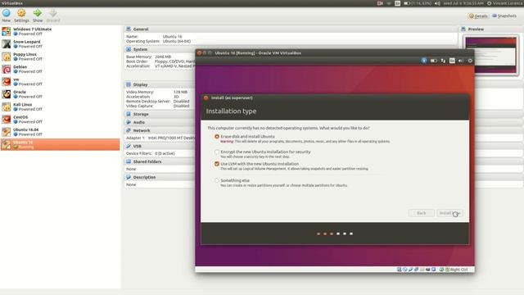This screenshot has width=524, height=295.
Task: Click Installation type heading in installer
Action: 231,111
